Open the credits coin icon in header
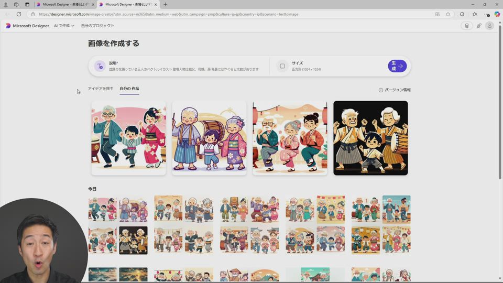This screenshot has height=283, width=503. click(467, 26)
